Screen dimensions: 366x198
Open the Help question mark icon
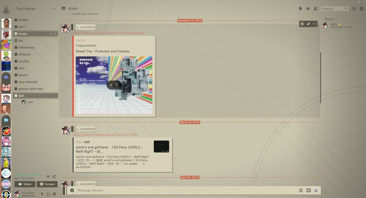361,9
